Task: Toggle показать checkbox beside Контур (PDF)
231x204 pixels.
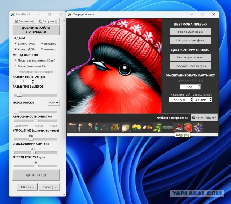Action: 42,49
